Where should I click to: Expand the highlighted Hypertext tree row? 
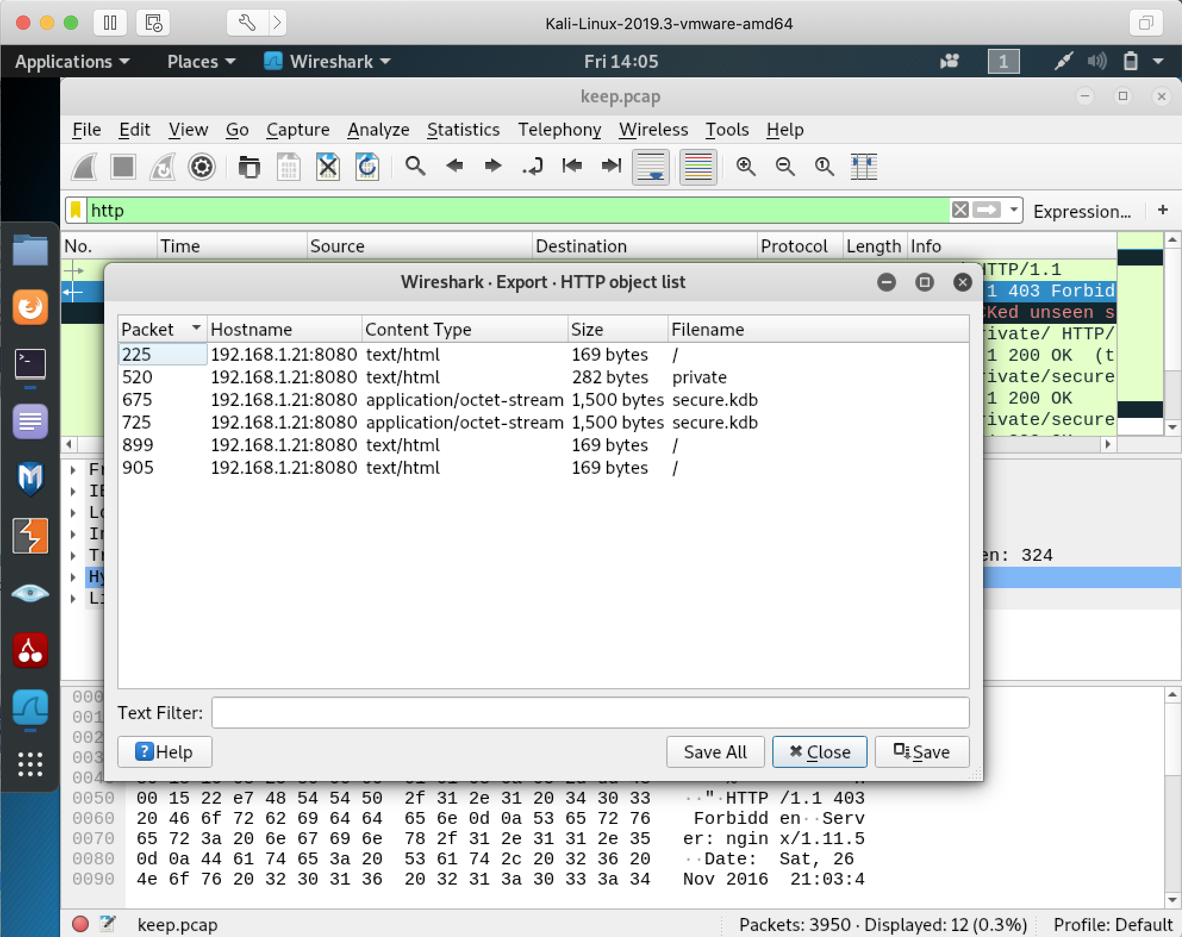point(73,577)
